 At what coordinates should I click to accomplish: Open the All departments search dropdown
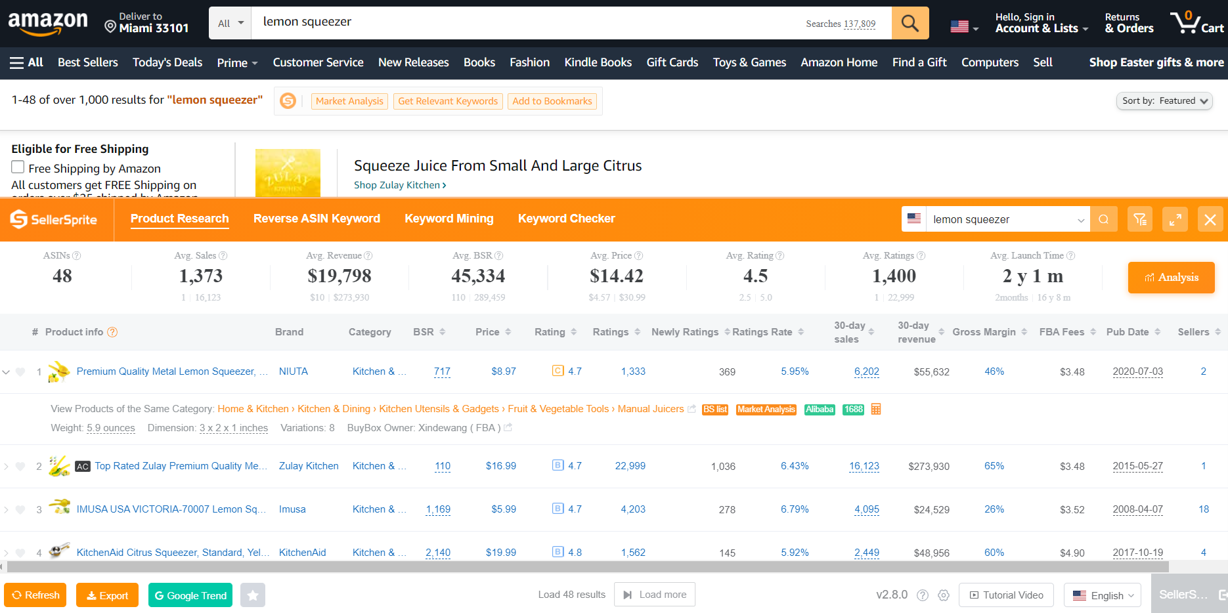click(230, 23)
